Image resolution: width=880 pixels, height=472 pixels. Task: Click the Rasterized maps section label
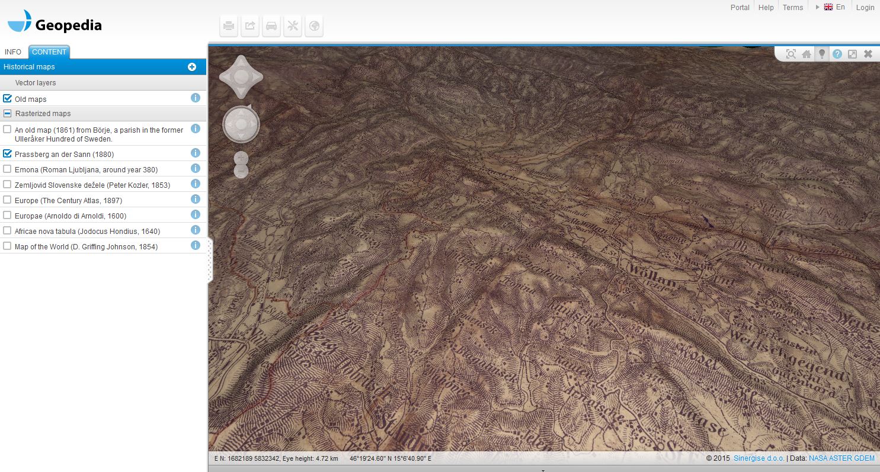point(43,113)
